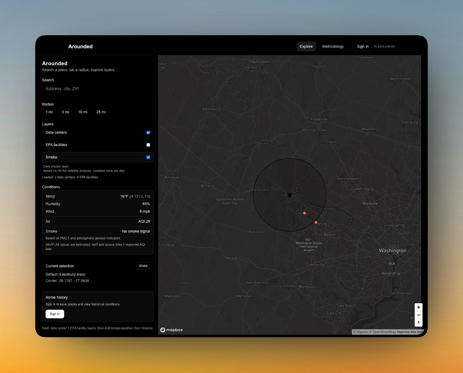Open the Improve this map link

click(x=409, y=332)
